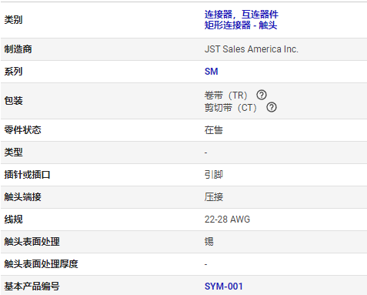Select the 制造商 row label
Image resolution: width=367 pixels, height=295 pixels.
pyautogui.click(x=18, y=49)
